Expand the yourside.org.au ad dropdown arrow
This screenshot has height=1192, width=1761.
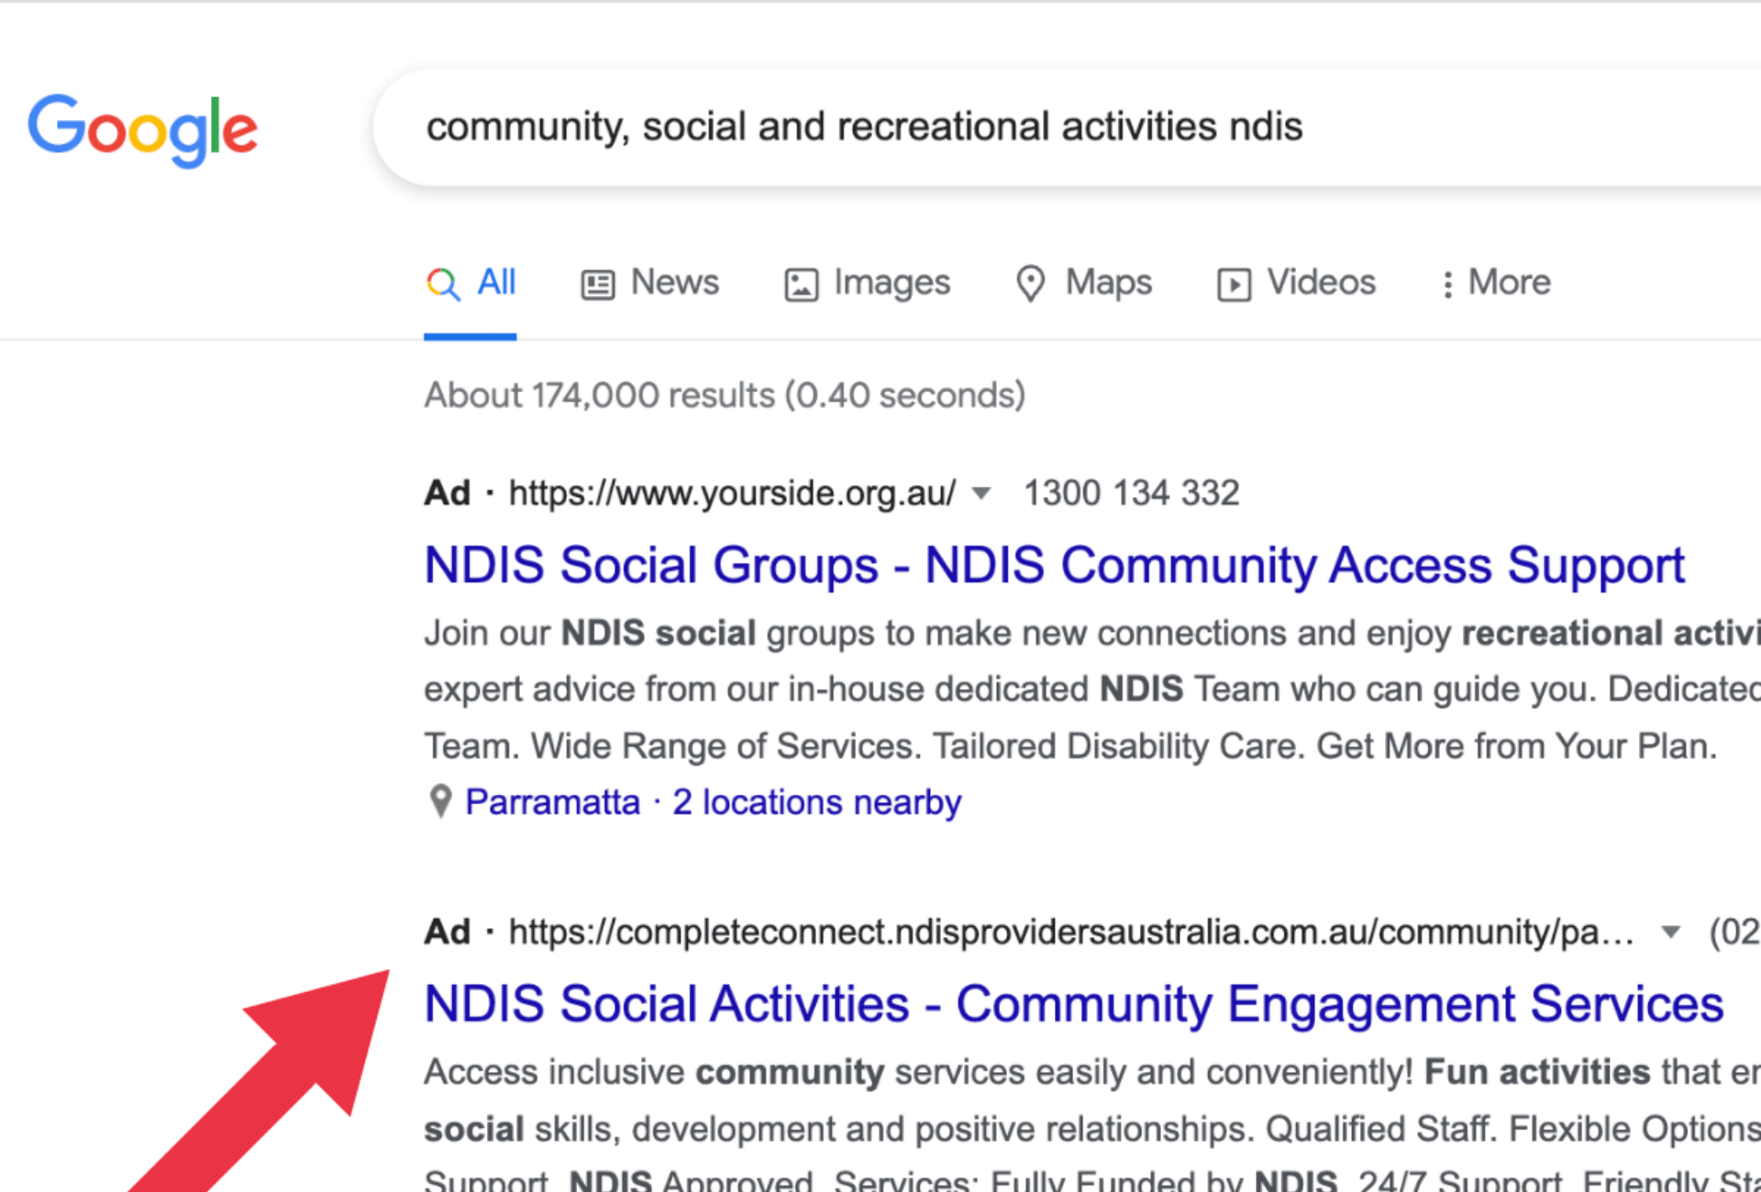(980, 493)
